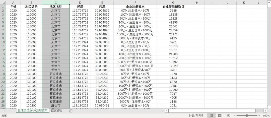The width and height of the screenshot is (271, 118).
Task: Click the 经度 header cell
Action: click(x=80, y=7)
